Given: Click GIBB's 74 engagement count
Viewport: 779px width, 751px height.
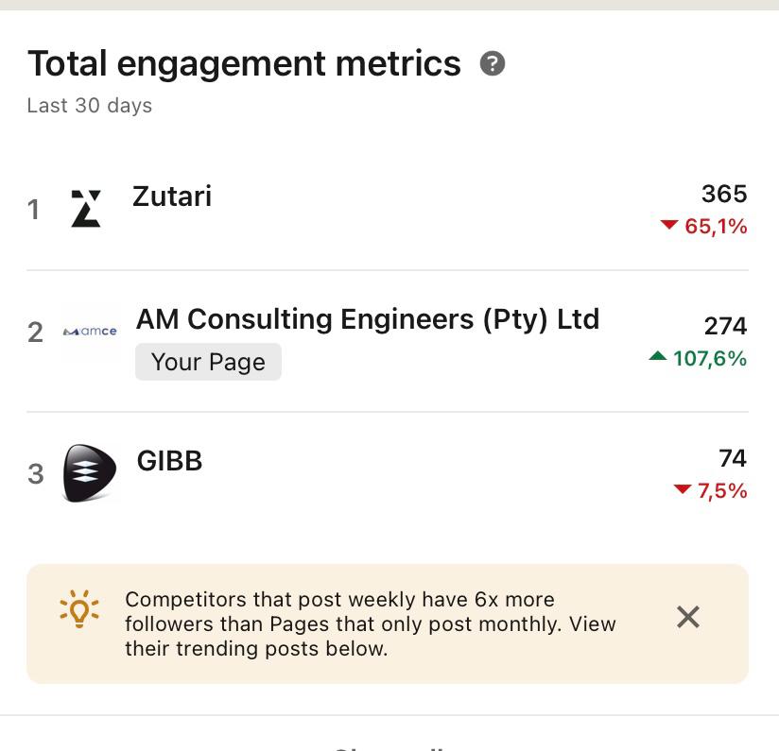Looking at the screenshot, I should (x=733, y=458).
